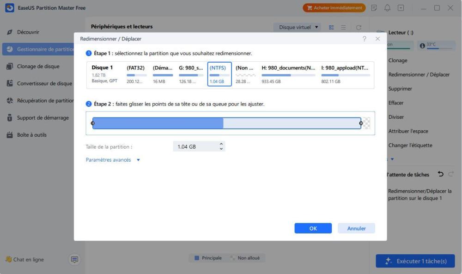
Task: Select the FAT32 partition
Action: [136, 74]
